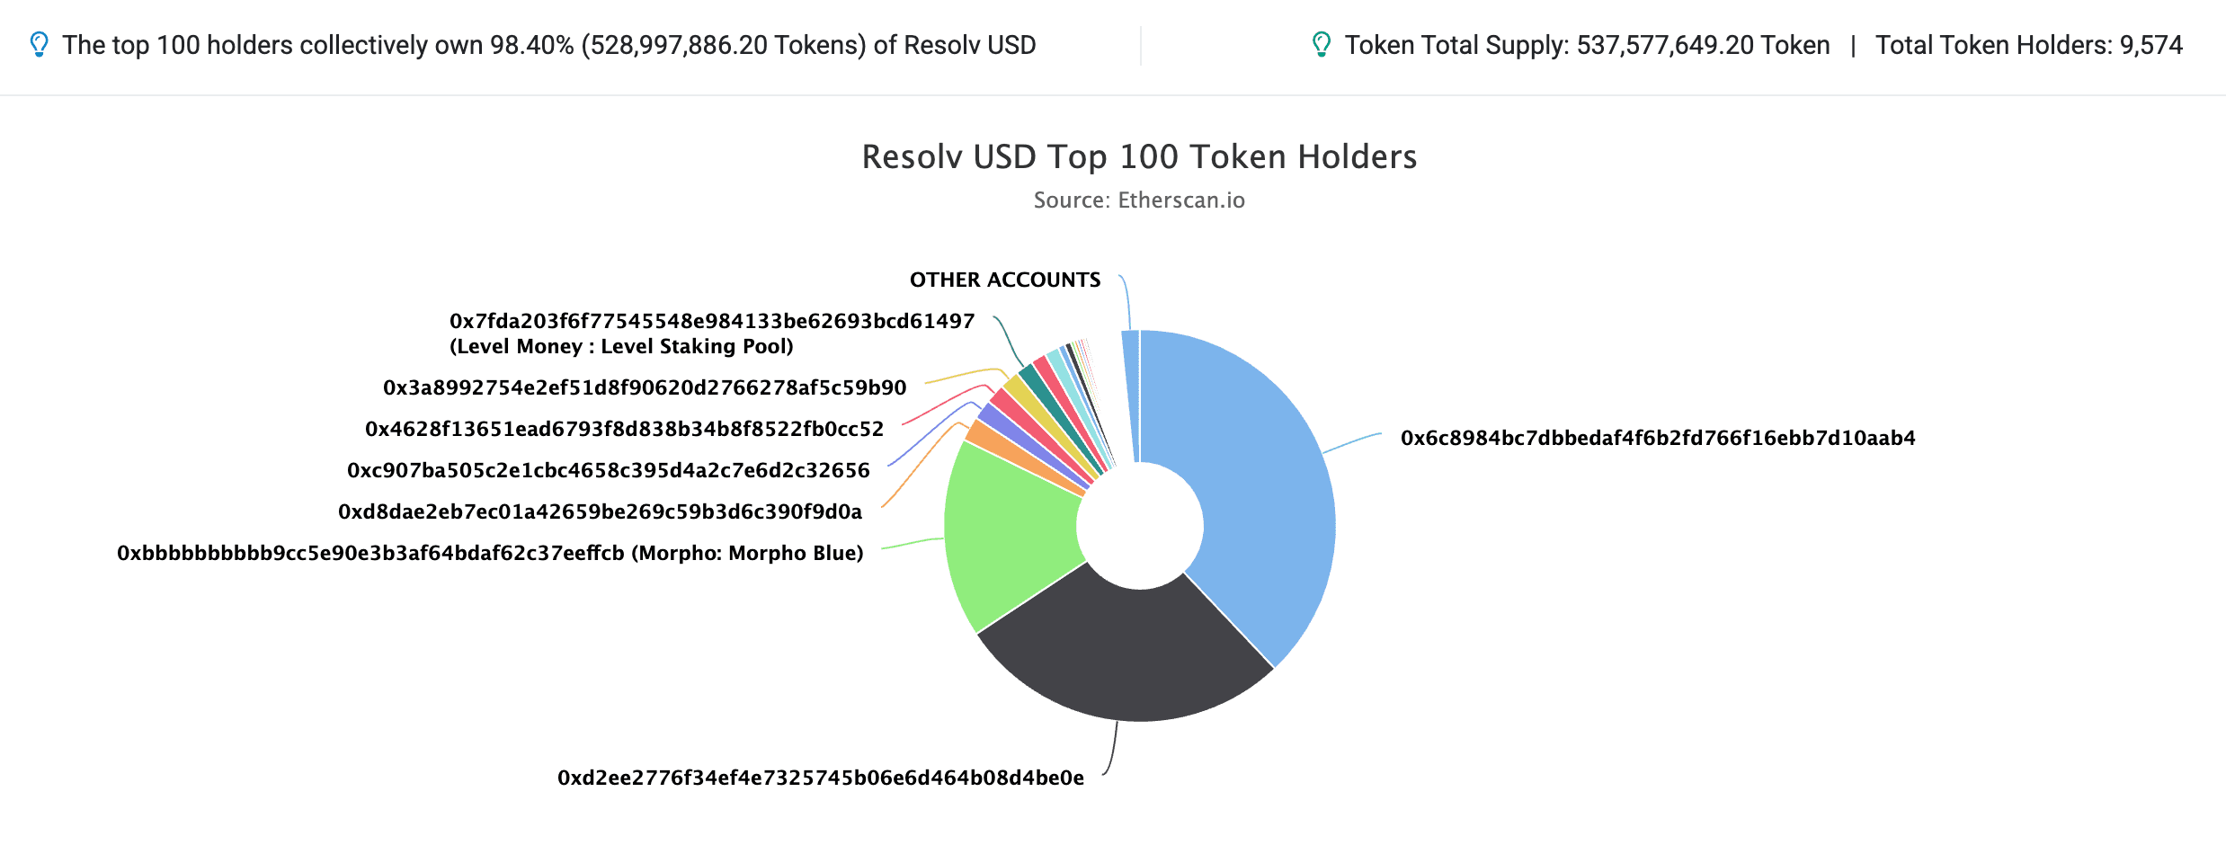
Task: Click the lightbulb icon beside top 100 holders text
Action: coord(39,45)
